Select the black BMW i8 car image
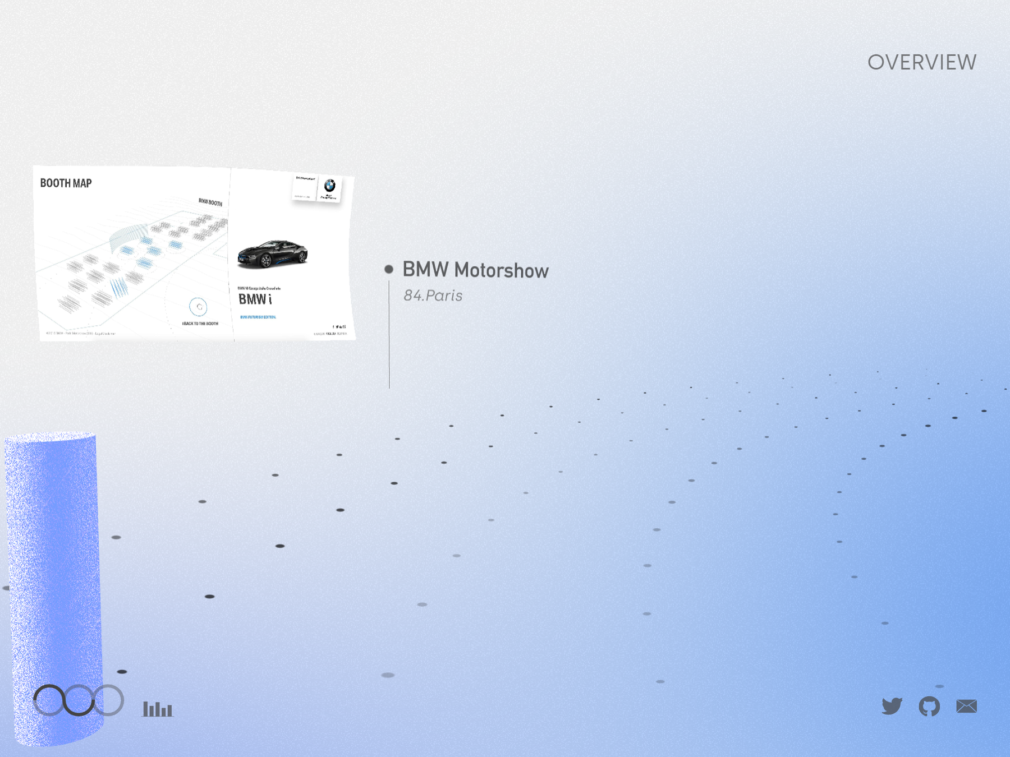This screenshot has height=757, width=1010. point(272,253)
